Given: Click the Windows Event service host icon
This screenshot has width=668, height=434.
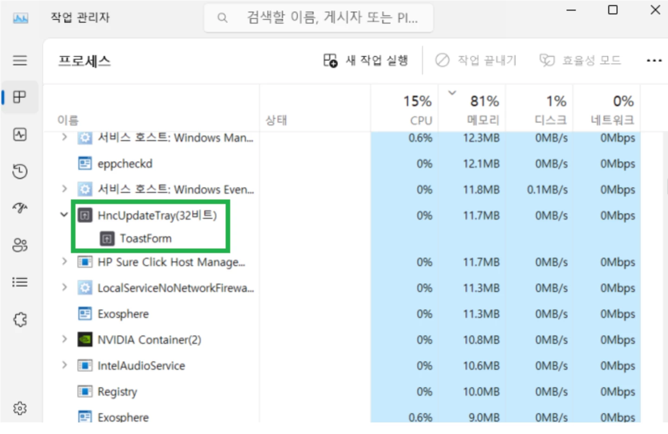Looking at the screenshot, I should click(85, 189).
